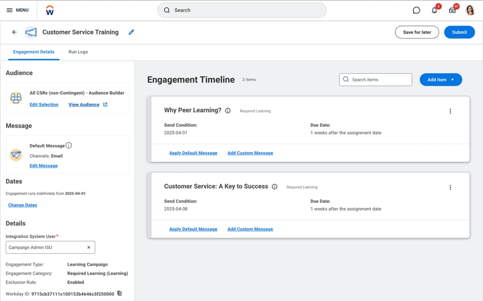Click the pencil icon to edit title
The image size is (483, 301).
click(131, 32)
